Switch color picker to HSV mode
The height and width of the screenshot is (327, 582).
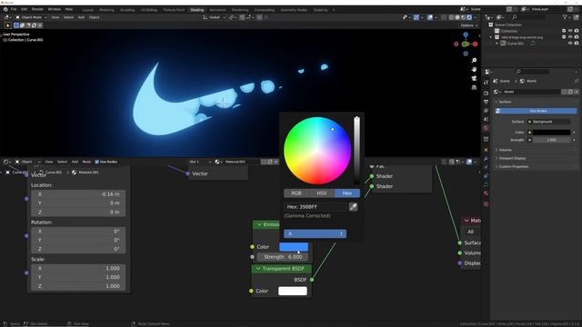coord(322,193)
